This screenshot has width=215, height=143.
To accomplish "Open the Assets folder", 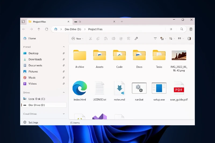I will click(x=99, y=59).
